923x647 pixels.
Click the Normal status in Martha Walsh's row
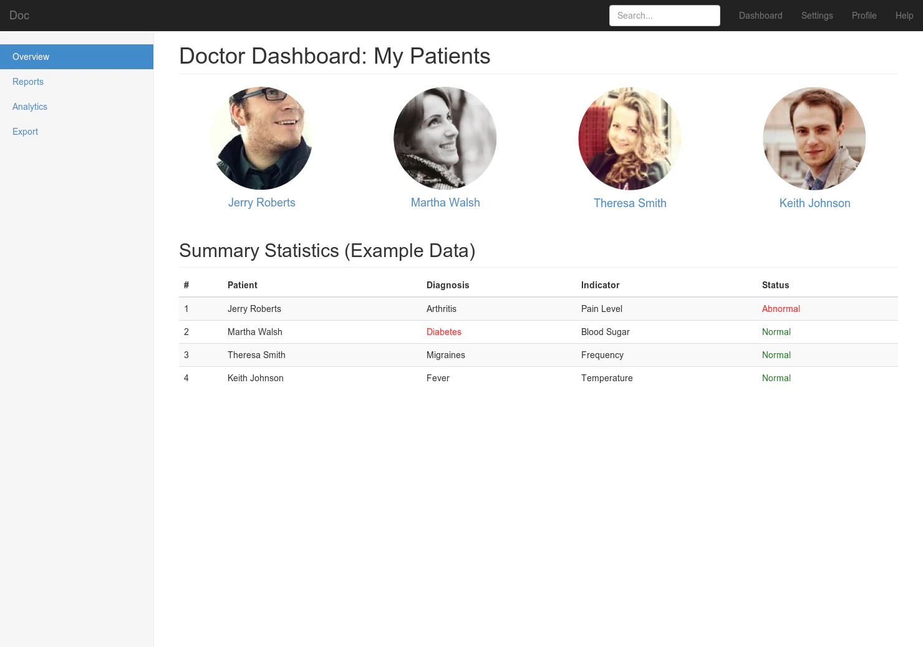(x=776, y=332)
